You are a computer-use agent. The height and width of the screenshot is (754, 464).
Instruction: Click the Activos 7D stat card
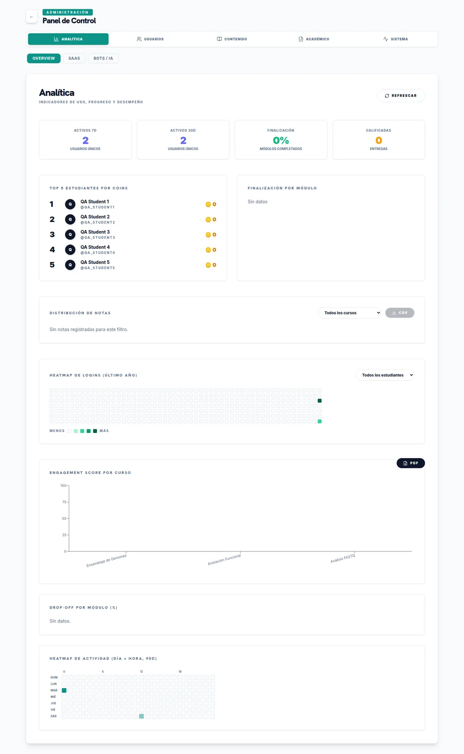[x=85, y=140]
